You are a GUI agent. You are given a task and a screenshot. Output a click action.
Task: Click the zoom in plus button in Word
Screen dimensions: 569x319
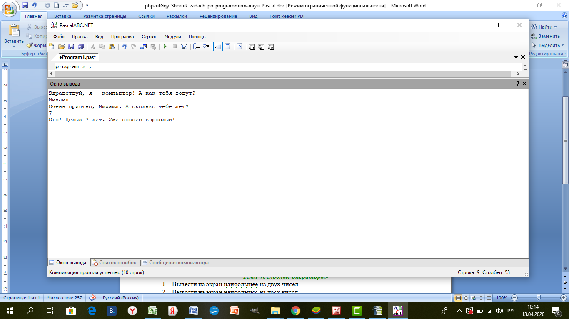pyautogui.click(x=563, y=298)
